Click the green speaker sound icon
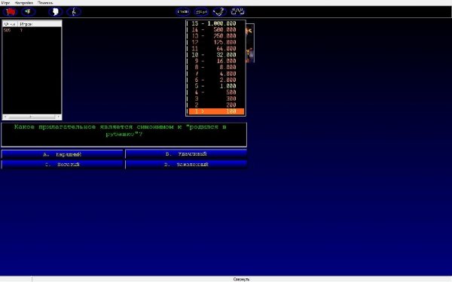This screenshot has height=282, width=452. pyautogui.click(x=29, y=12)
